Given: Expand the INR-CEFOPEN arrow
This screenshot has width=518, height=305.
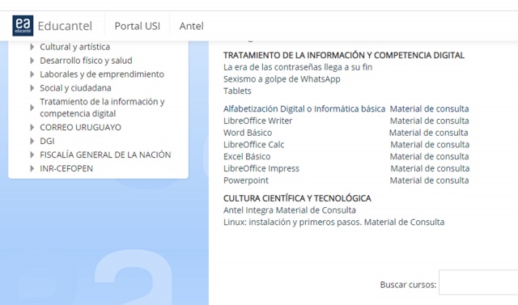Looking at the screenshot, I should pyautogui.click(x=32, y=168).
